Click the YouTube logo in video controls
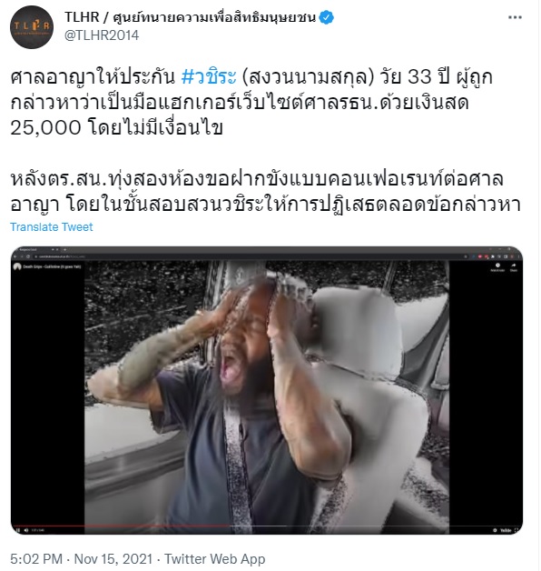This screenshot has height=571, width=541. (506, 530)
